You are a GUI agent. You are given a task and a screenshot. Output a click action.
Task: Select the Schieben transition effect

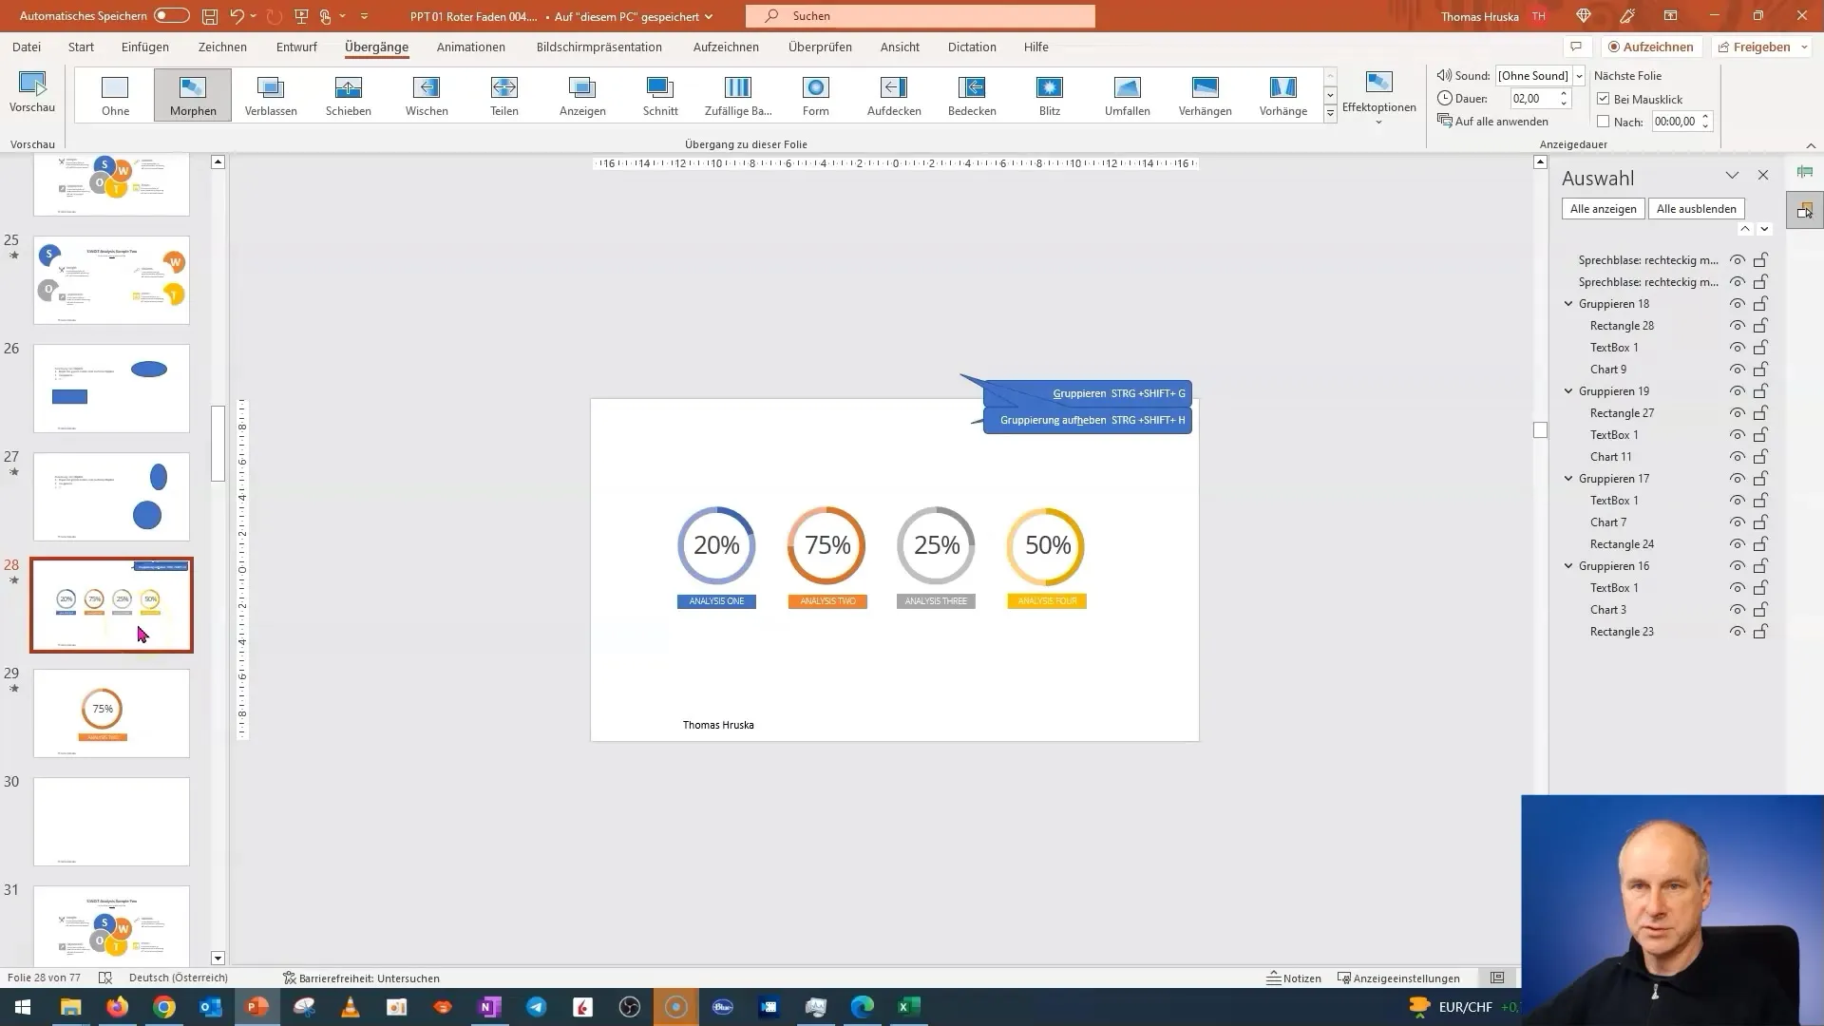(x=349, y=94)
